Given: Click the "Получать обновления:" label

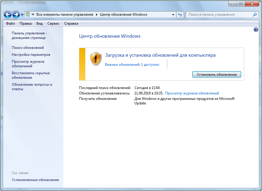Looking at the screenshot, I should (98, 99).
